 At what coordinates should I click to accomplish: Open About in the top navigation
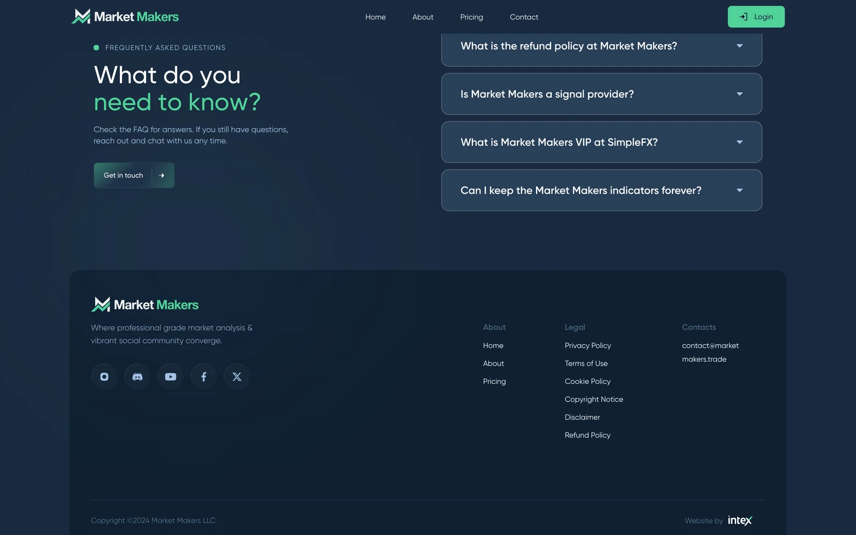coord(423,17)
